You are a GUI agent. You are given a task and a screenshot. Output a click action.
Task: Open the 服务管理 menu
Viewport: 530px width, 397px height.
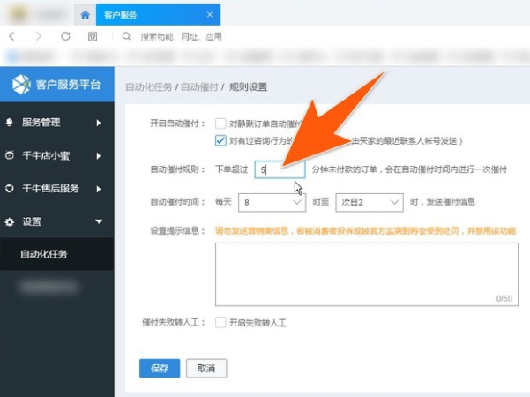[x=56, y=123]
